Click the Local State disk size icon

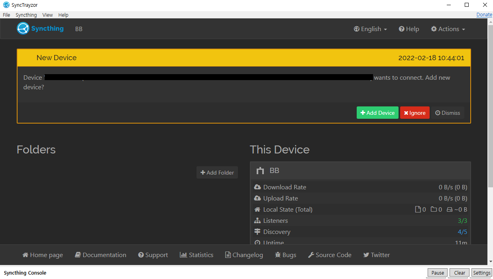(450, 209)
